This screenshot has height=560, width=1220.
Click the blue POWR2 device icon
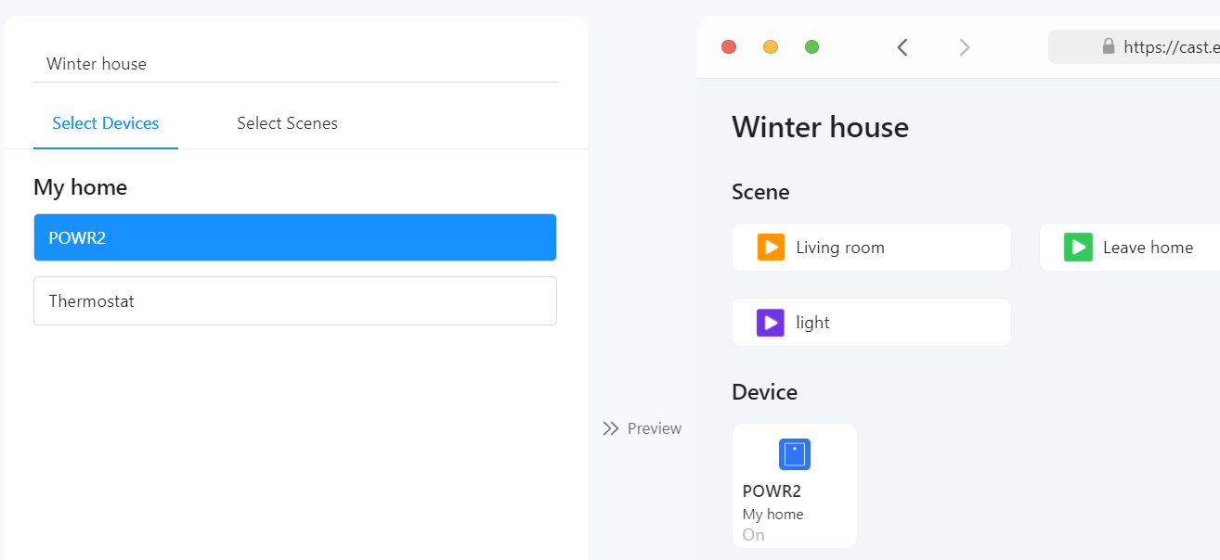point(794,454)
